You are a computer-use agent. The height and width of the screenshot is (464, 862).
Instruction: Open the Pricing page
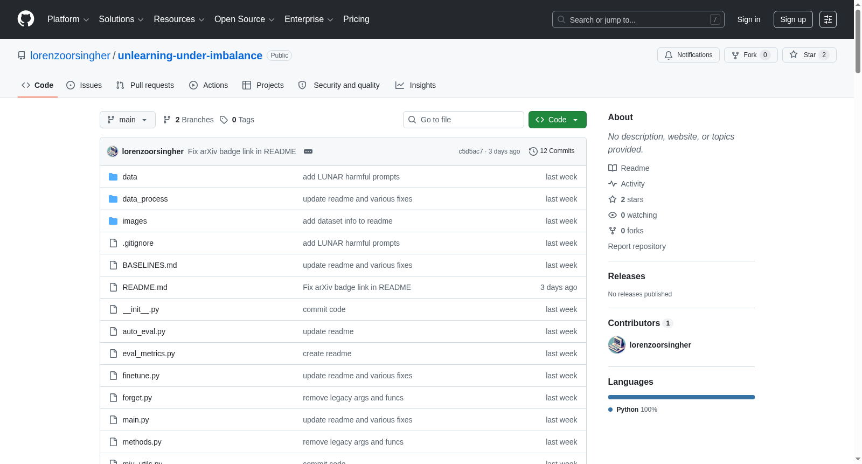(x=356, y=19)
